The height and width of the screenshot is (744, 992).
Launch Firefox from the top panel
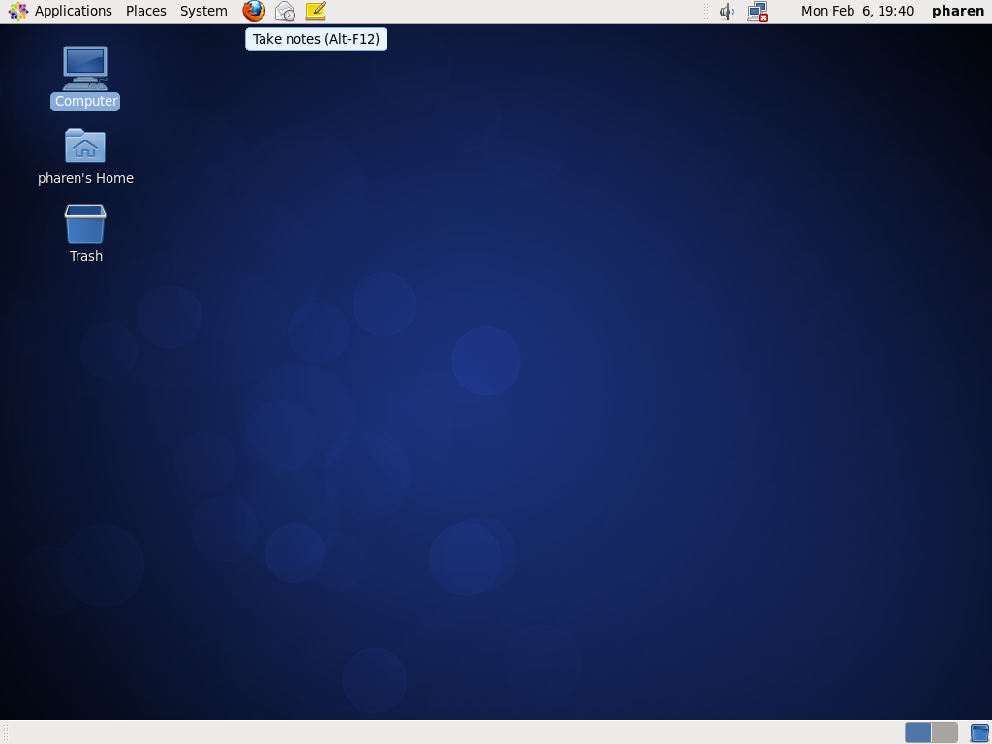[x=252, y=11]
